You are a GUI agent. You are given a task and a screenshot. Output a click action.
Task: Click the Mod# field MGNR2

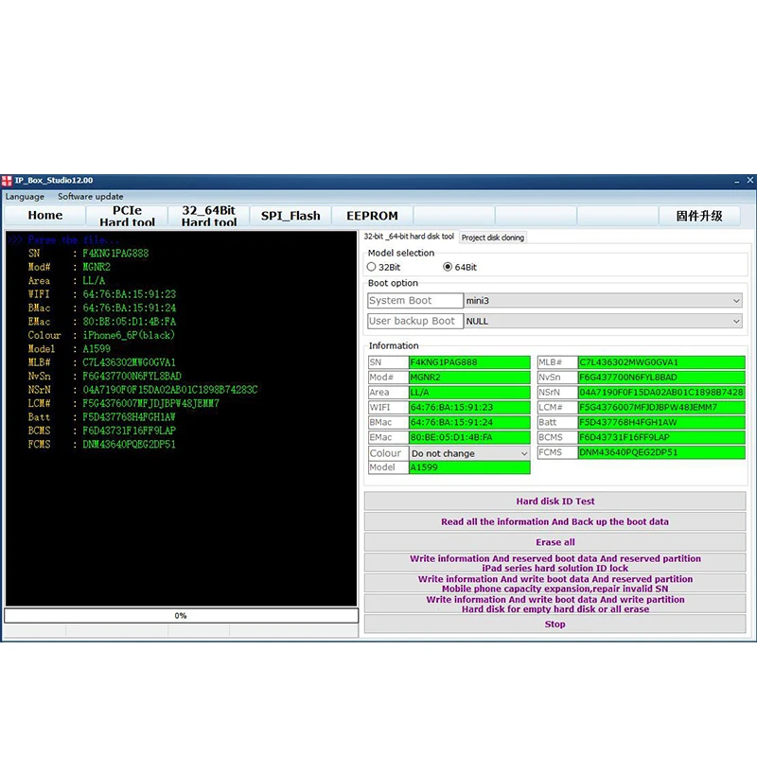(x=469, y=377)
